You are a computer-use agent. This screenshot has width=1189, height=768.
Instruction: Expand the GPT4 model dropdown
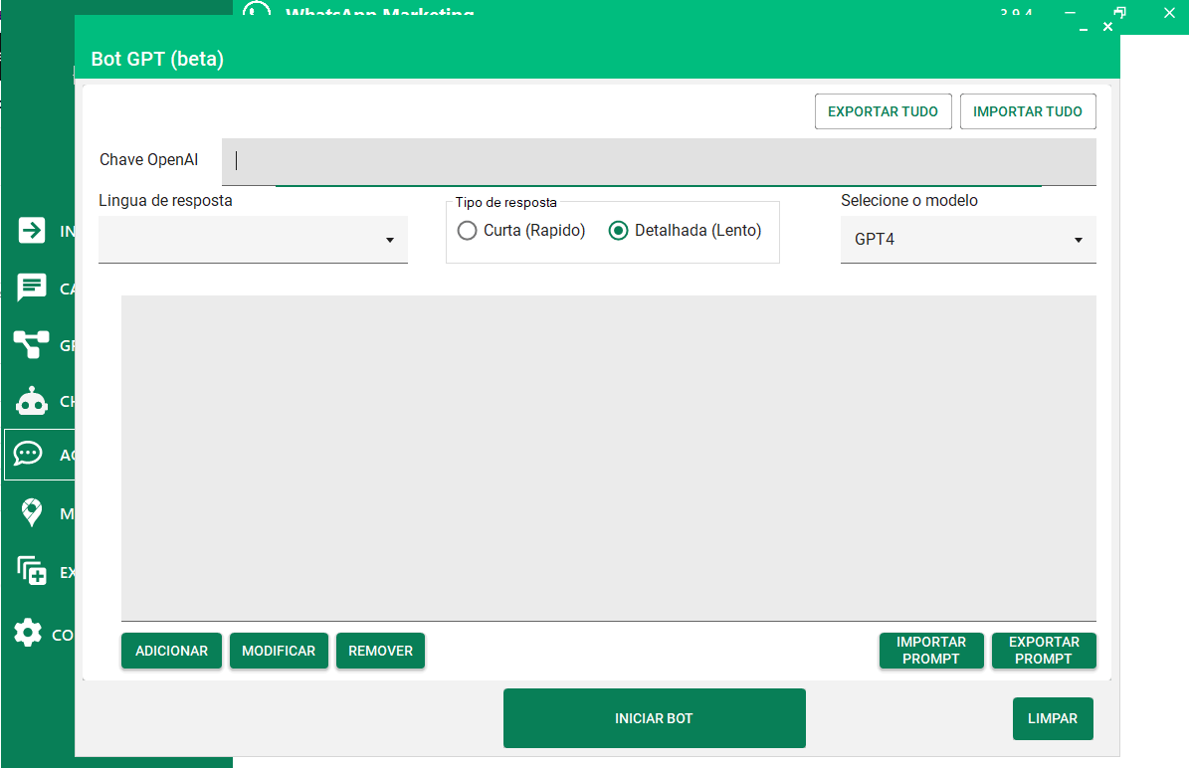(967, 240)
